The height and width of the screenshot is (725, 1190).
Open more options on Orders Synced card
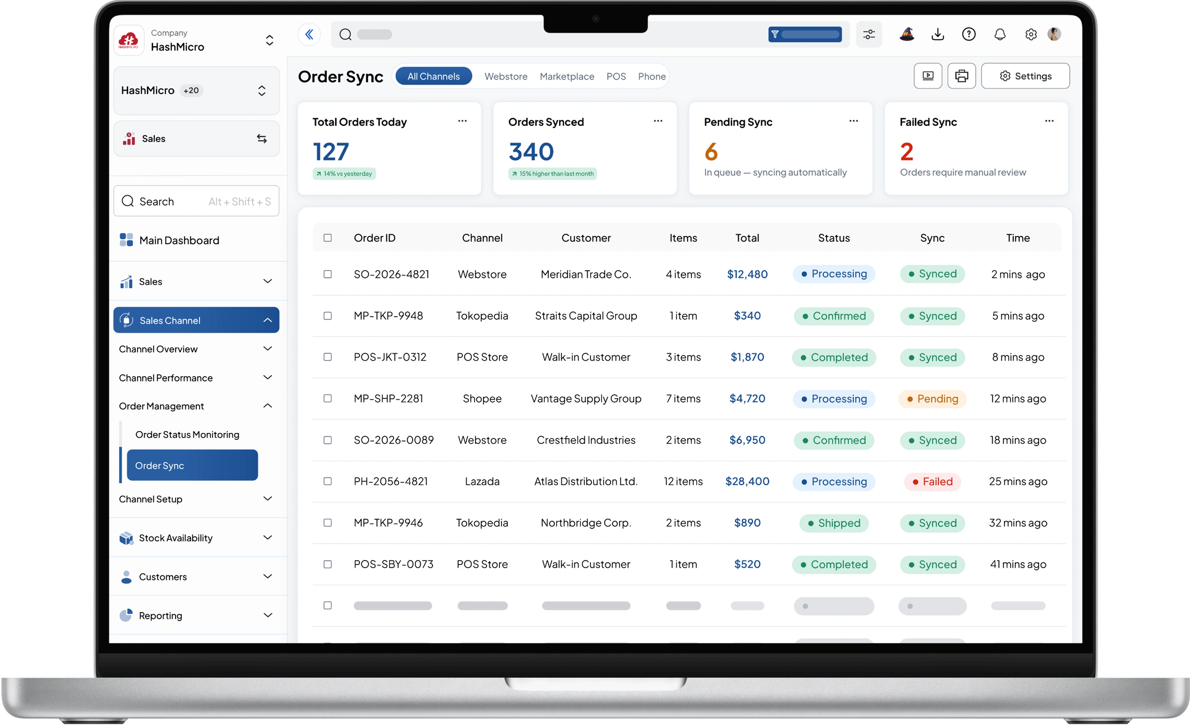tap(658, 121)
